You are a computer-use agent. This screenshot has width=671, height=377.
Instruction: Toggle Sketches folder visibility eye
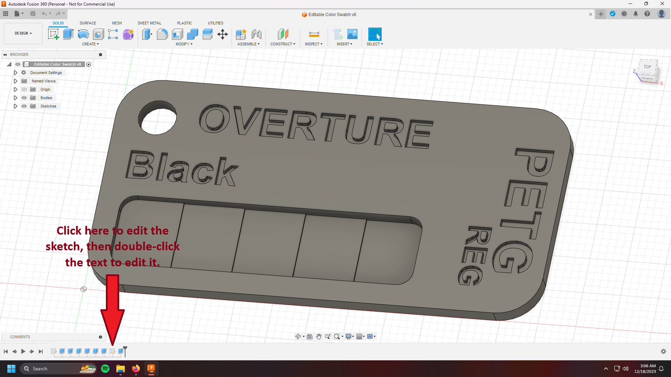[24, 106]
